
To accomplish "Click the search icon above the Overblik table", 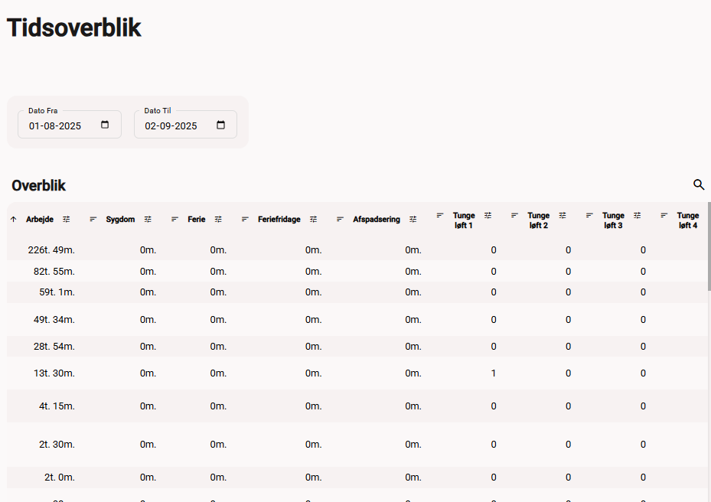I will (698, 184).
